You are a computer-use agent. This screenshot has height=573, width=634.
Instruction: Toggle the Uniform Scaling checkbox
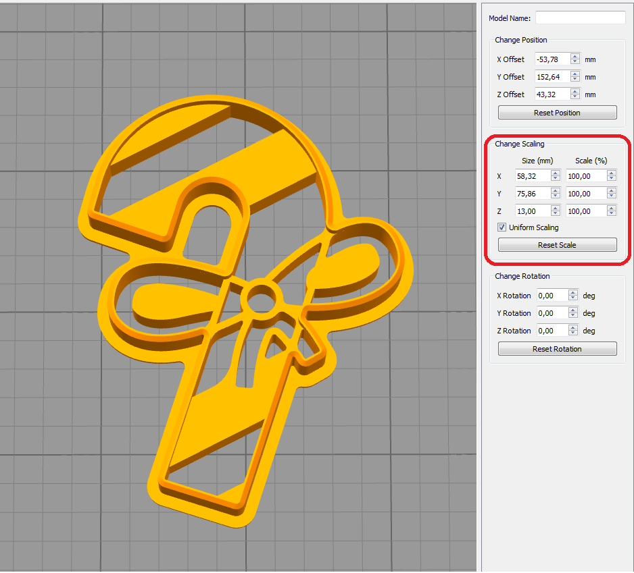click(x=502, y=227)
